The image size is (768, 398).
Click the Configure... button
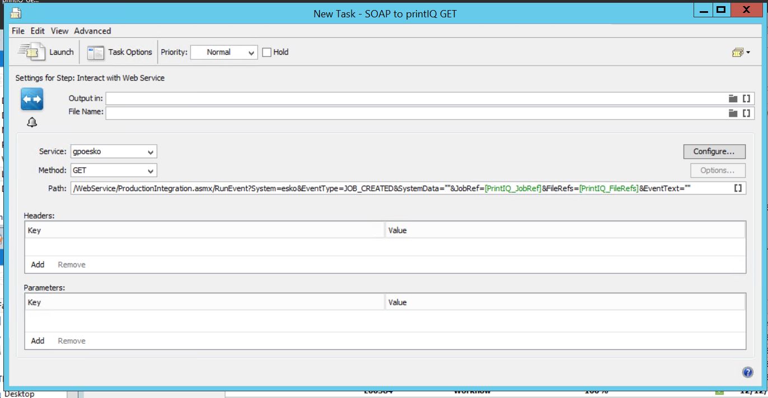(x=714, y=151)
